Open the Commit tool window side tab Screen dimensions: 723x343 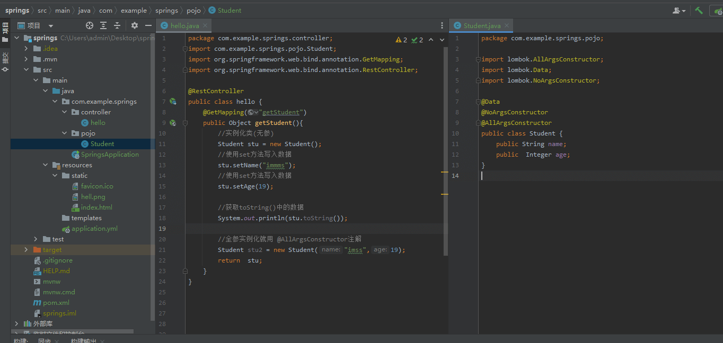(x=5, y=61)
